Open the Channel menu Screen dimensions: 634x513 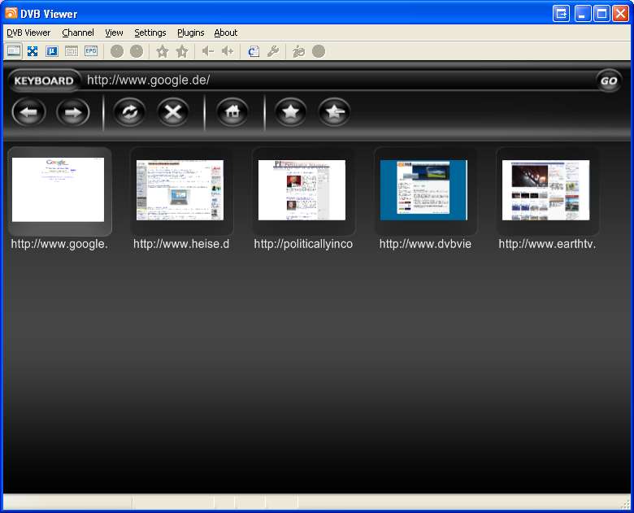pos(78,33)
